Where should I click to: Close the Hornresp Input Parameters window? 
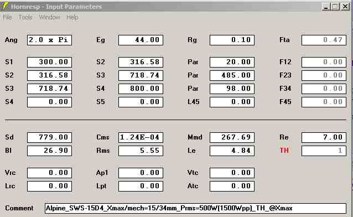[x=345, y=7]
